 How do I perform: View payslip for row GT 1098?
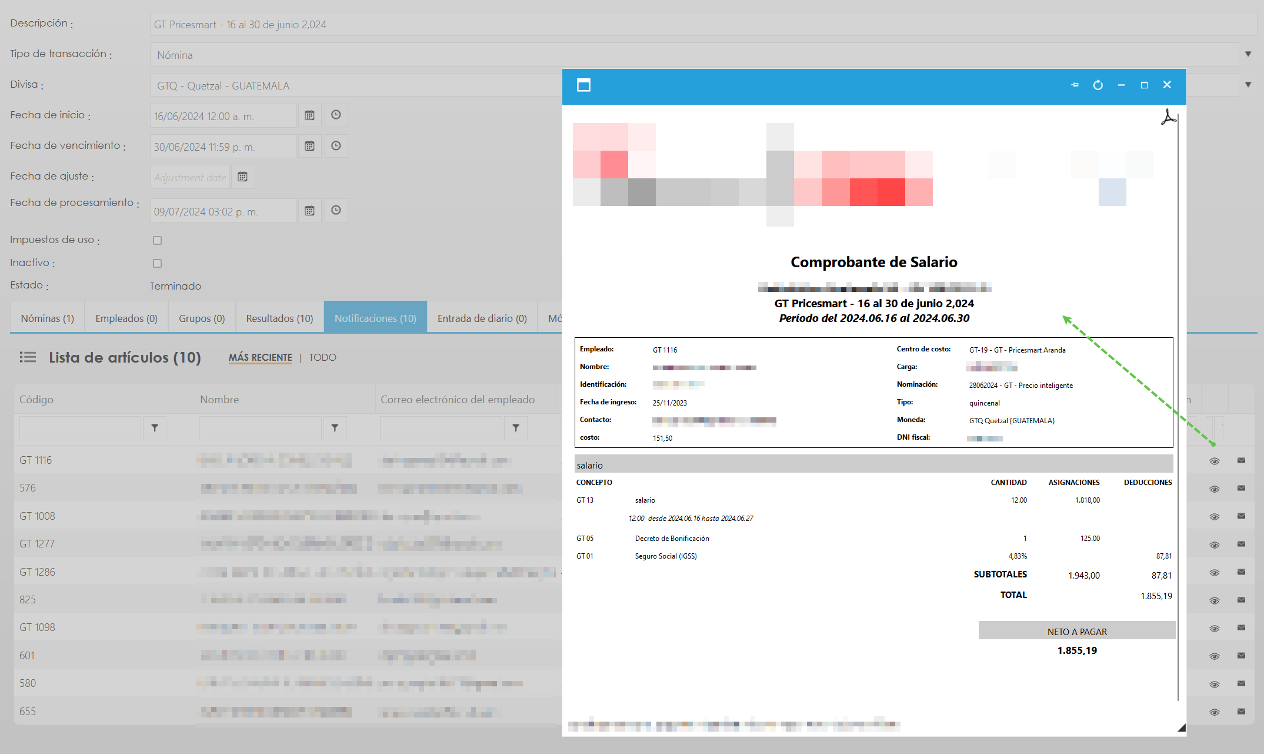tap(1215, 628)
